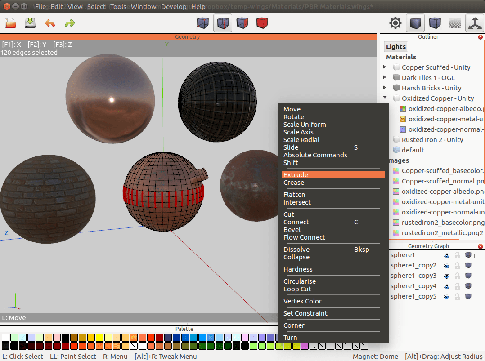Toggle lock for sphere1

[x=457, y=255]
